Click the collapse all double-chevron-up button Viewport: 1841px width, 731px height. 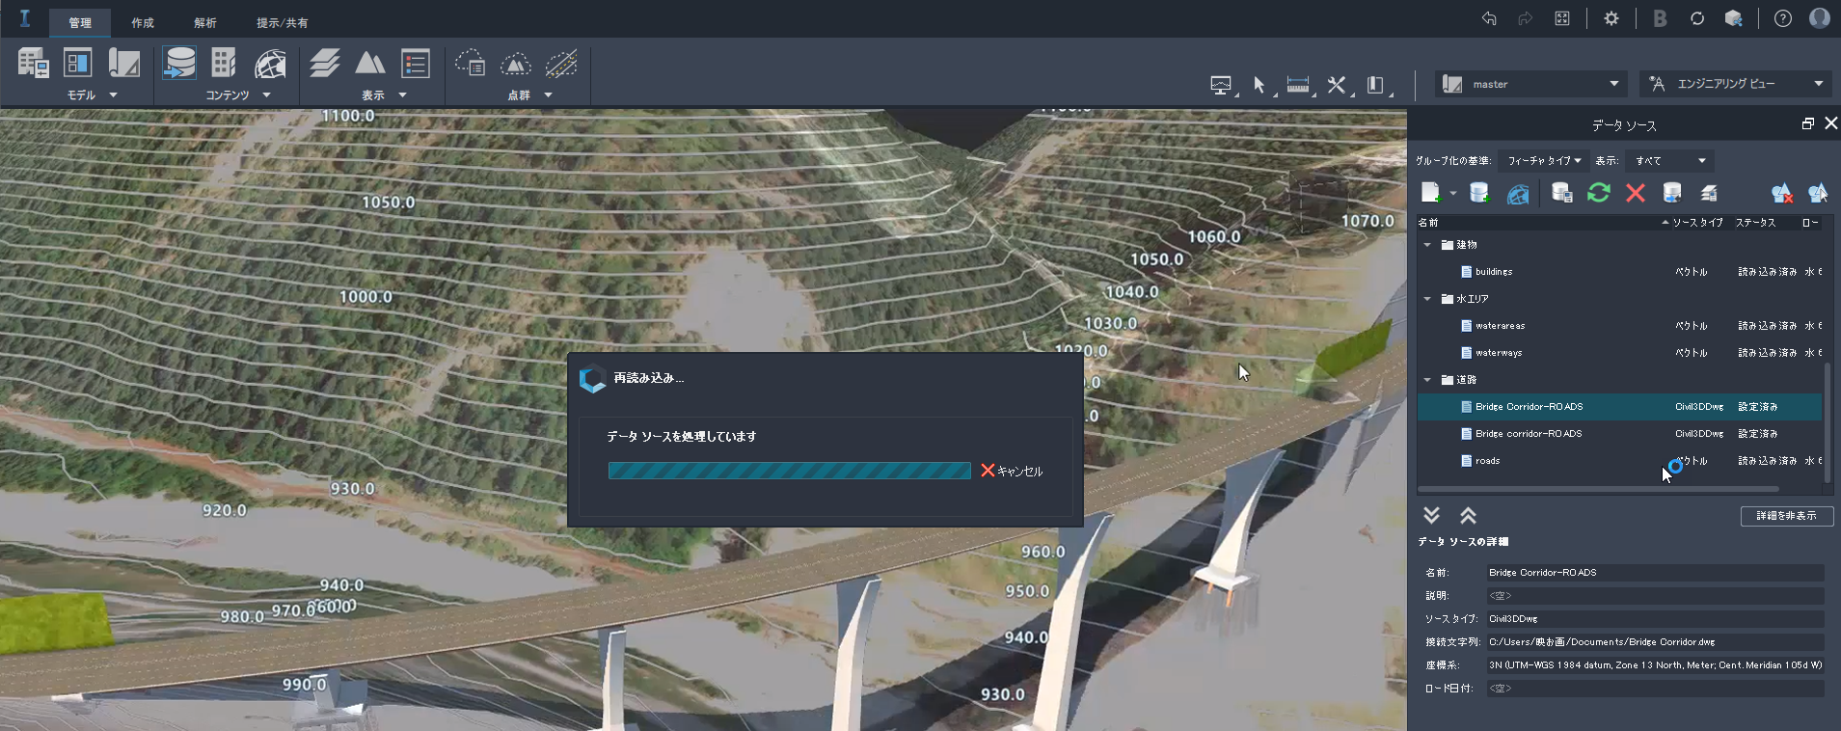coord(1468,516)
